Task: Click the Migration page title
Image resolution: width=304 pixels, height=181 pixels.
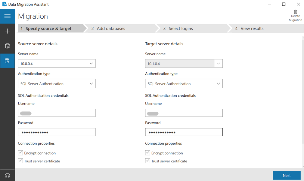Action: (x=33, y=16)
